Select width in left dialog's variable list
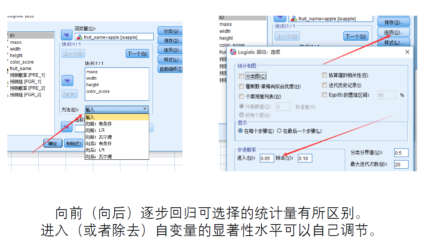This screenshot has height=241, width=436. 15,49
